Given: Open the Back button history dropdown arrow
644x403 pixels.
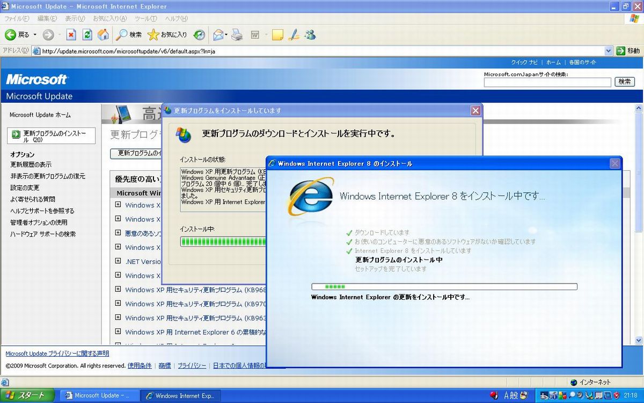Looking at the screenshot, I should coord(35,35).
